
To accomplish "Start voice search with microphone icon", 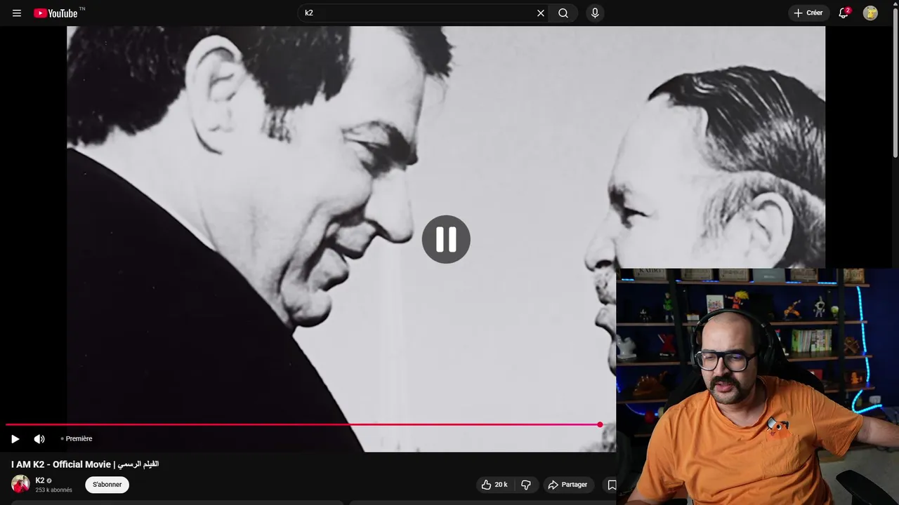I will pos(595,13).
